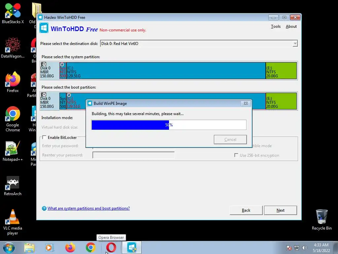Open File Explorer from the taskbar
The width and height of the screenshot is (338, 254).
[x=29, y=247]
